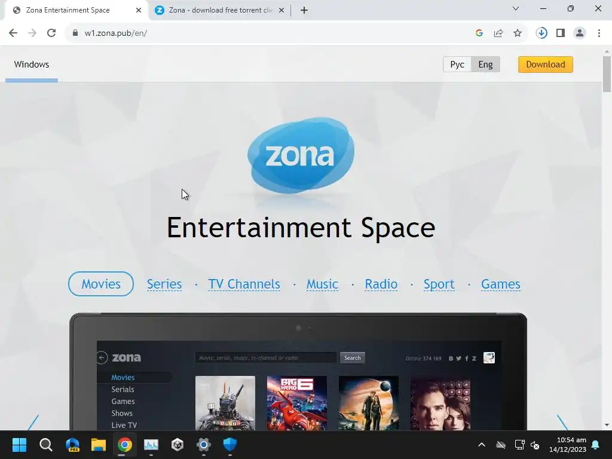Open File Explorer from taskbar
The width and height of the screenshot is (612, 459).
[99, 445]
